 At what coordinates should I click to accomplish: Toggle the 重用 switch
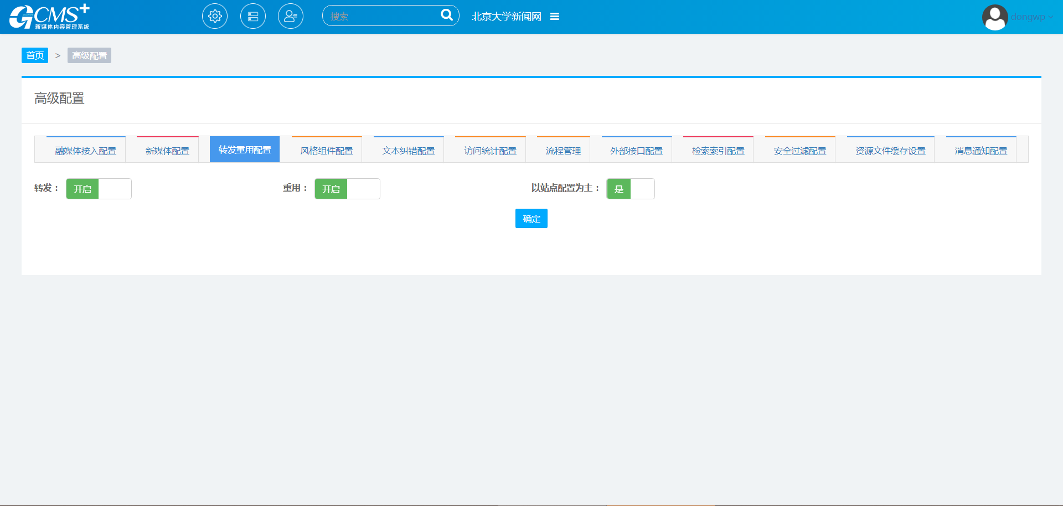(x=347, y=189)
